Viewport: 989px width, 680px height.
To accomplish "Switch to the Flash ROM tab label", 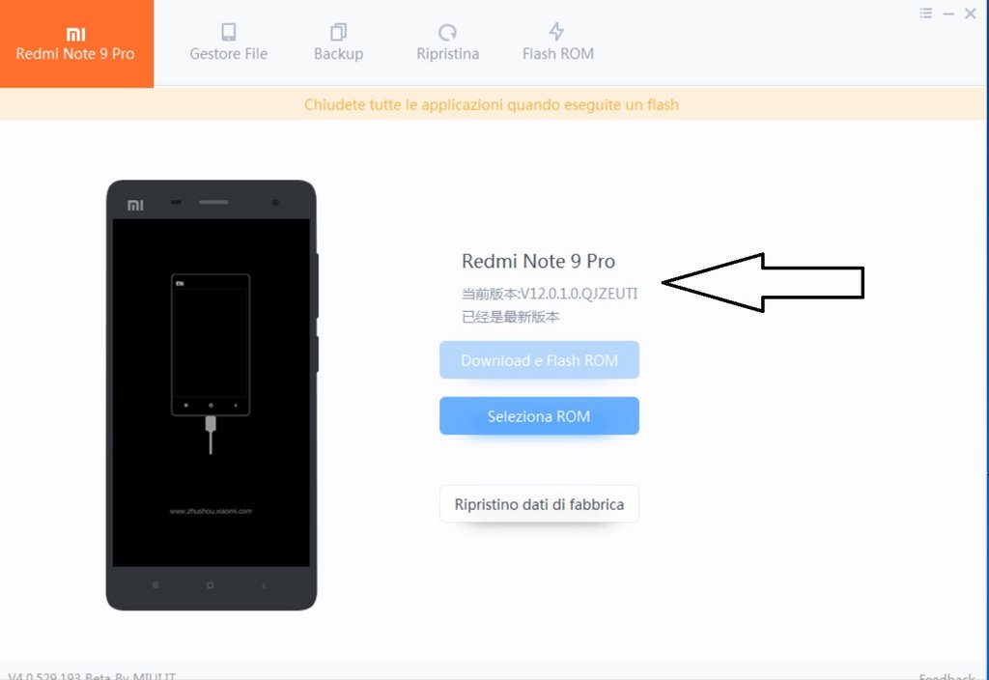I will (558, 54).
